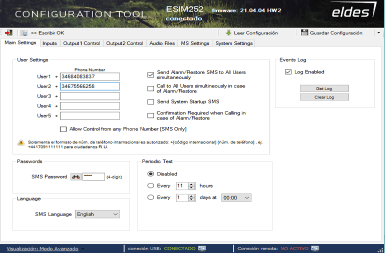The width and height of the screenshot is (385, 253).
Task: Check Allow Control from any Phone Number
Action: tap(64, 129)
